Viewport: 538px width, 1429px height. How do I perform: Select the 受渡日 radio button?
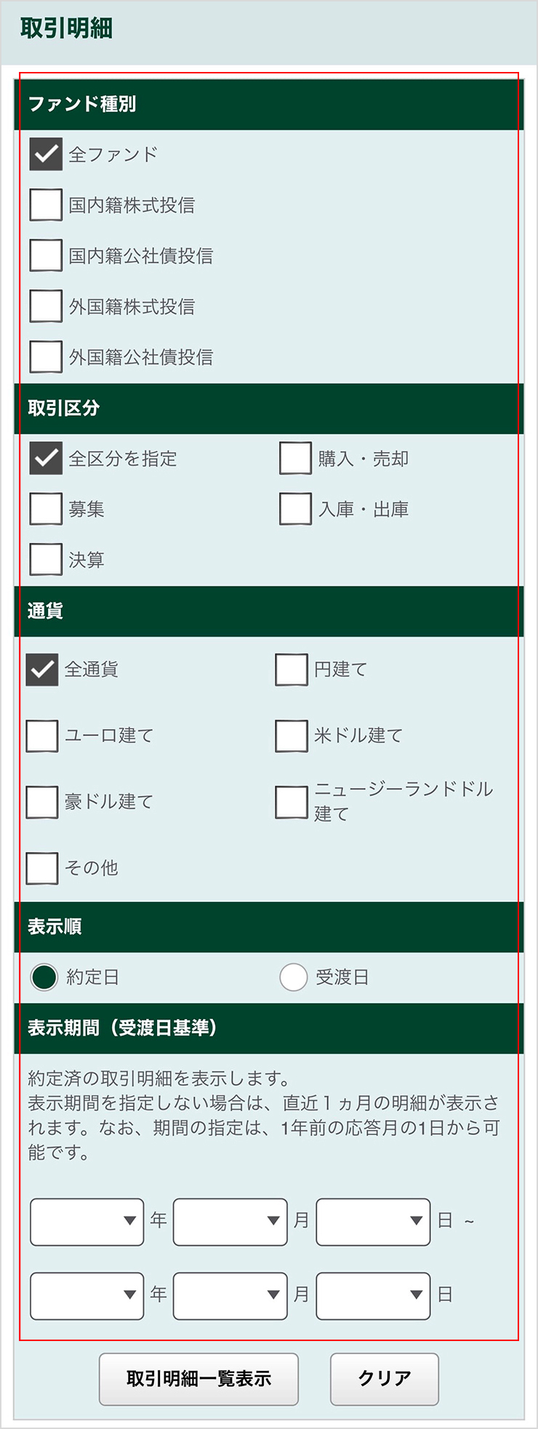(x=294, y=978)
